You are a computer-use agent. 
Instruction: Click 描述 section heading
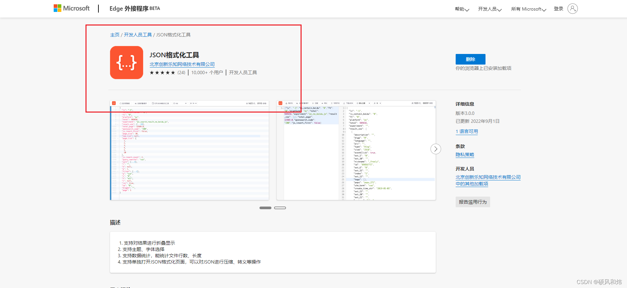tap(115, 222)
